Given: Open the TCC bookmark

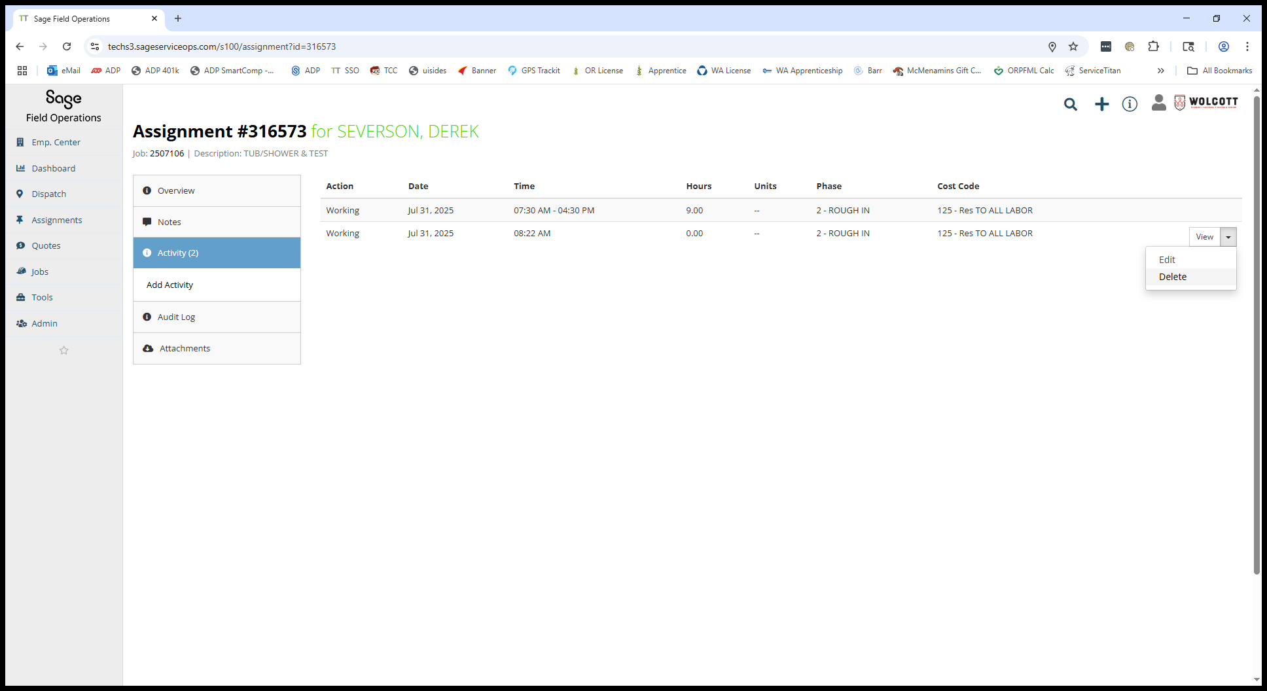Looking at the screenshot, I should [384, 71].
